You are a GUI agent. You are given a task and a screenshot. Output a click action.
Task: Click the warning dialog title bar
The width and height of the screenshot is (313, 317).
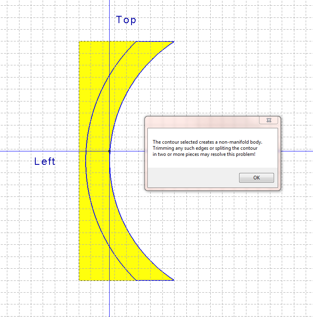click(203, 121)
